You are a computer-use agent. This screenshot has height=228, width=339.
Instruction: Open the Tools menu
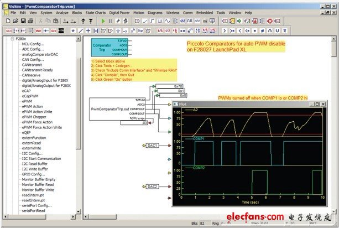[221, 12]
